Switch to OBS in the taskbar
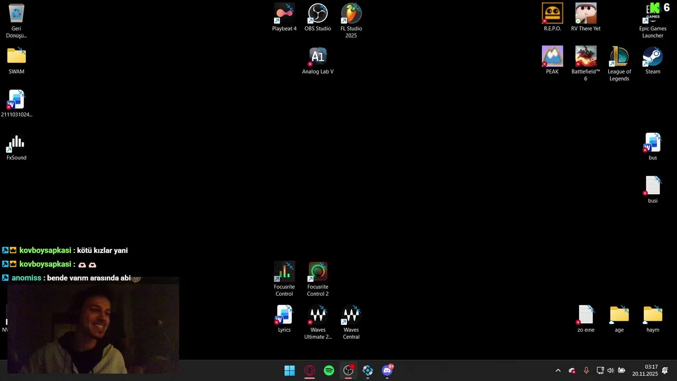This screenshot has height=381, width=677. (349, 370)
